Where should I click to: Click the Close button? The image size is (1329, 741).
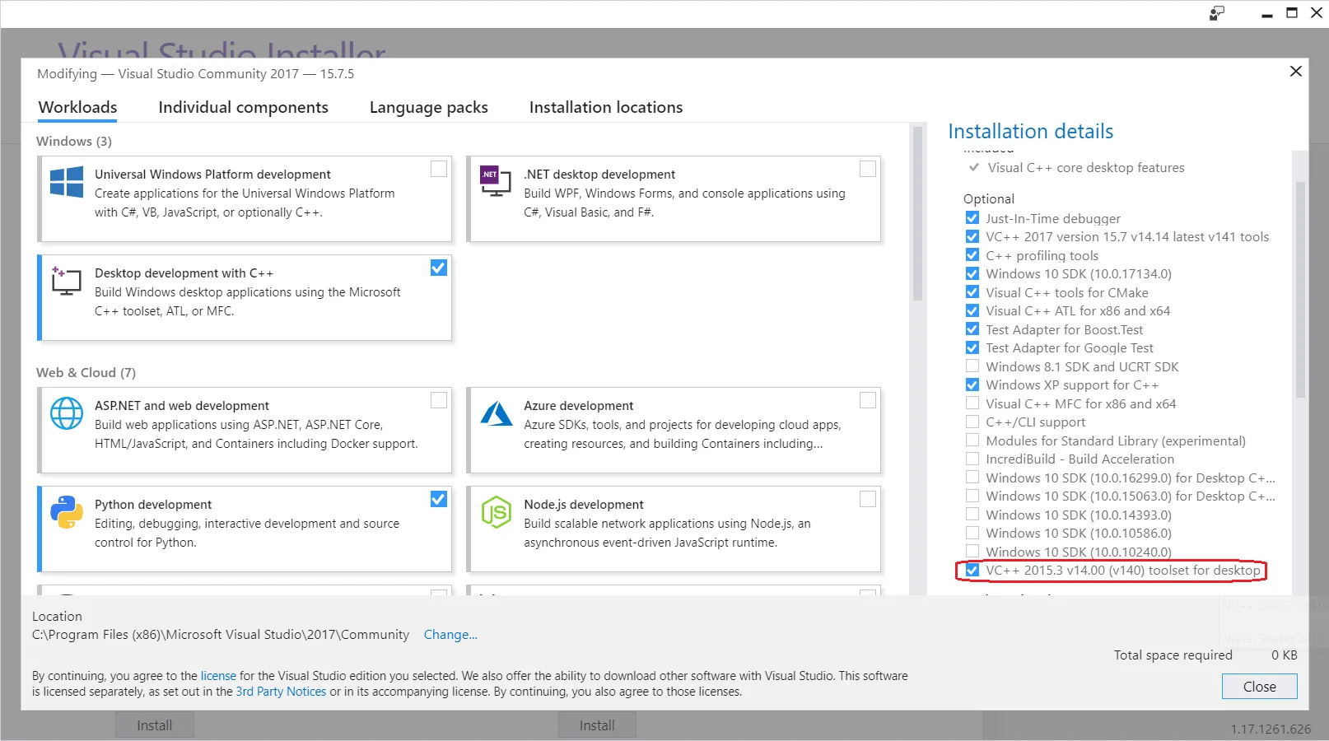click(x=1259, y=687)
